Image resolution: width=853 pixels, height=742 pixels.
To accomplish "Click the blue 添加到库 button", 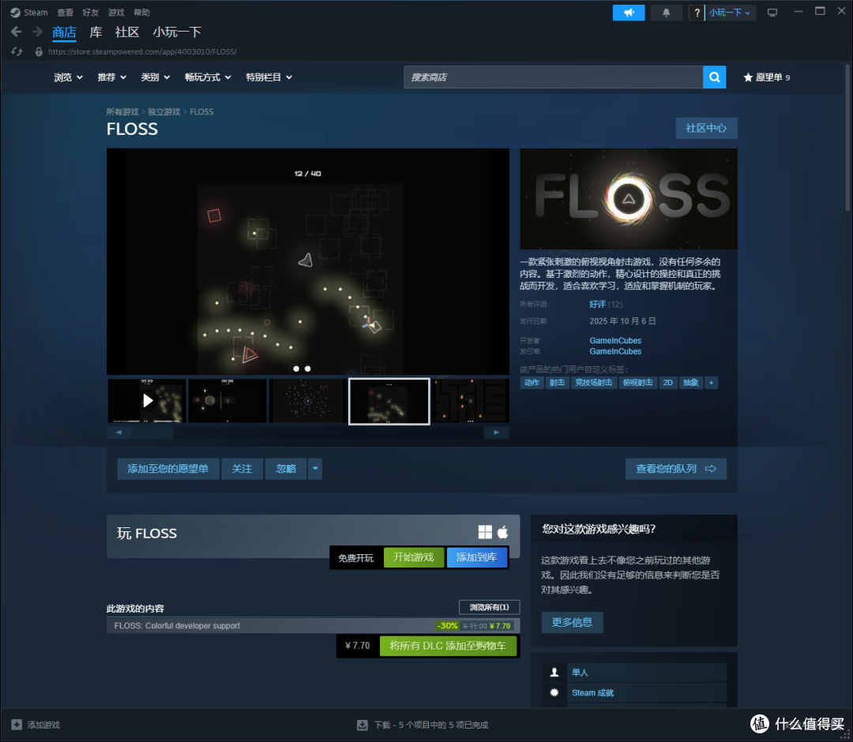I will click(x=476, y=557).
